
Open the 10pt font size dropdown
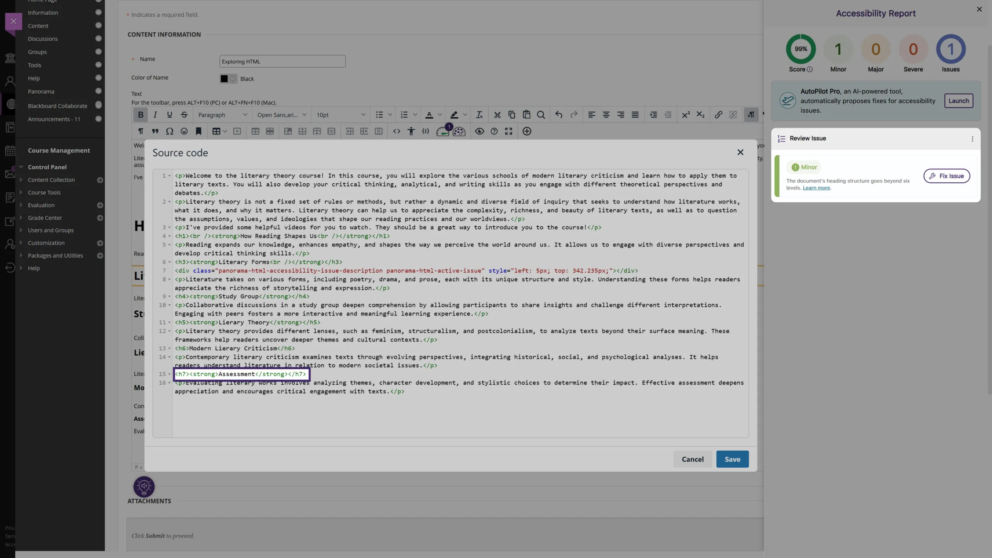pyautogui.click(x=340, y=115)
